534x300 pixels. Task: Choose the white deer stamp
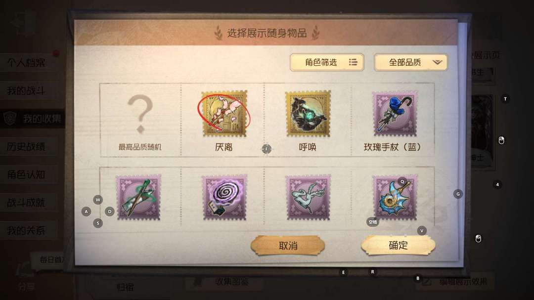coord(308,198)
